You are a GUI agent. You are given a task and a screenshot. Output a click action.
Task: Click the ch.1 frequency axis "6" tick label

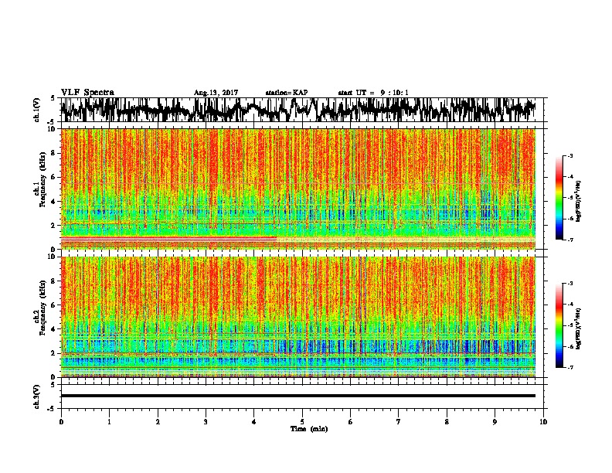click(54, 177)
